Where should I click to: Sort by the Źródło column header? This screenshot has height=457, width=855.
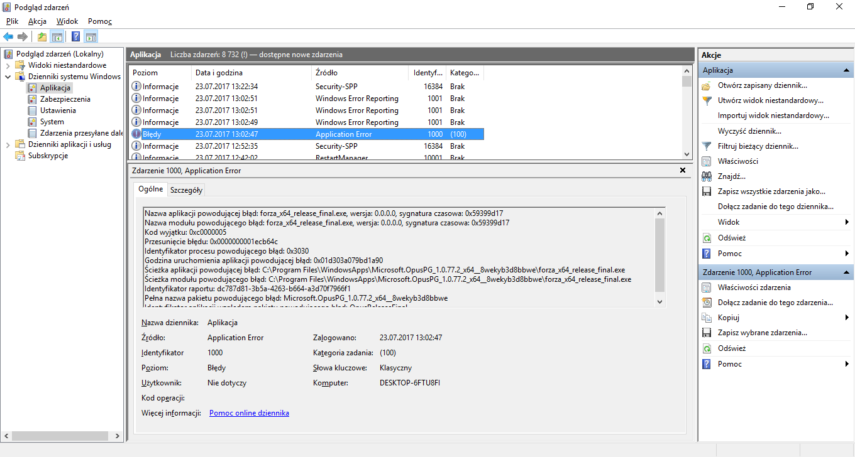point(360,73)
